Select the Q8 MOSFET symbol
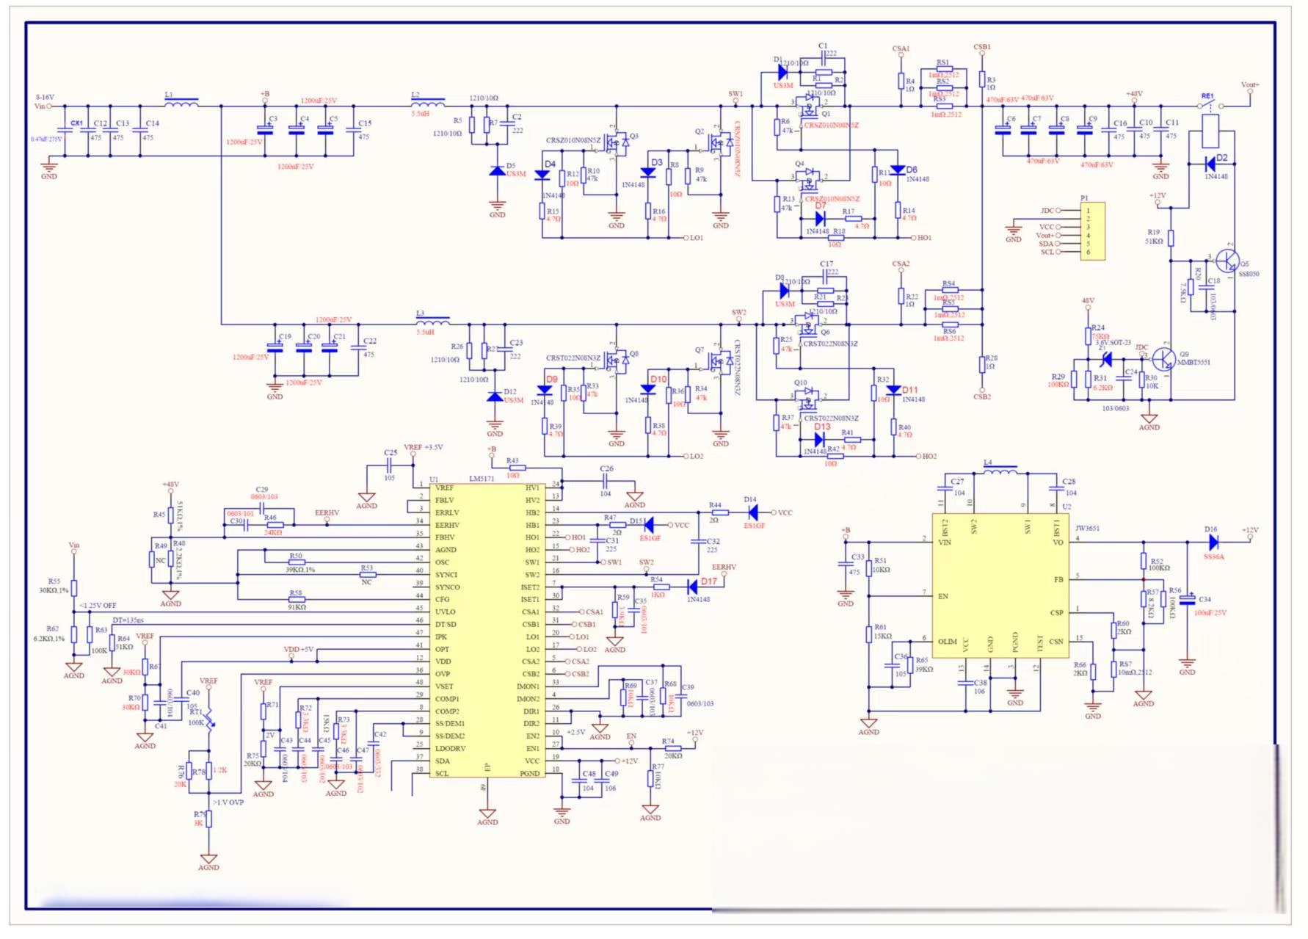 click(618, 361)
